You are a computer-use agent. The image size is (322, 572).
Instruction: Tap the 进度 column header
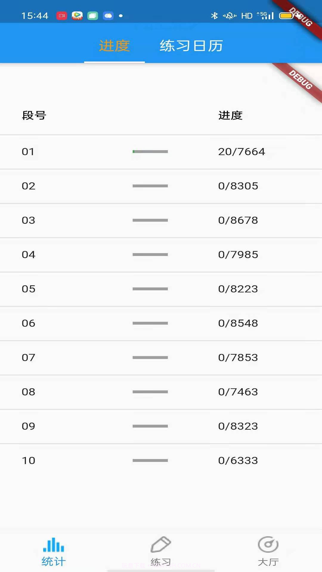tap(230, 115)
